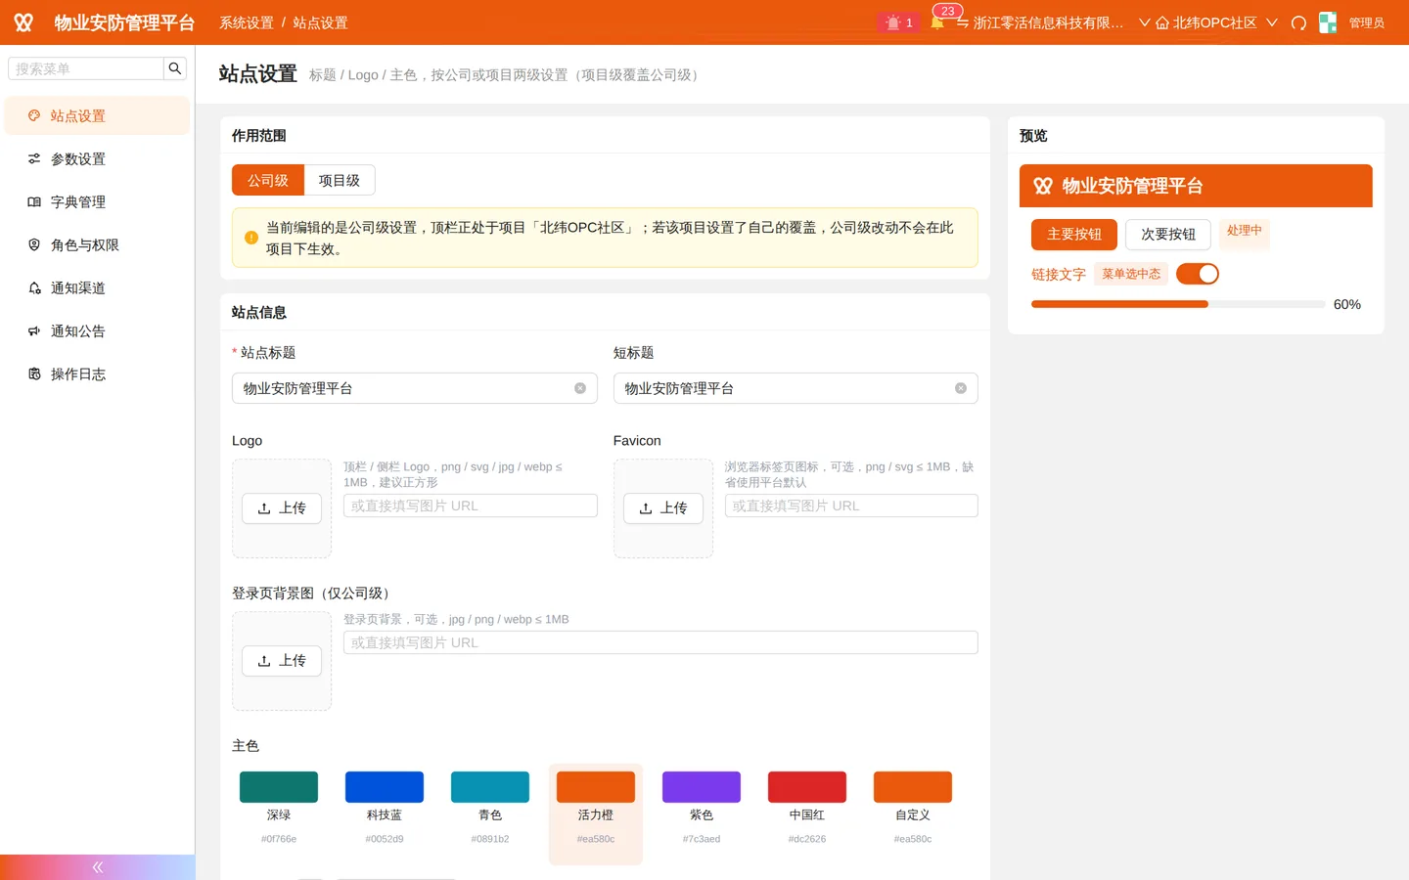This screenshot has height=880, width=1409.
Task: Click into the 短标题 input field
Action: 795,388
